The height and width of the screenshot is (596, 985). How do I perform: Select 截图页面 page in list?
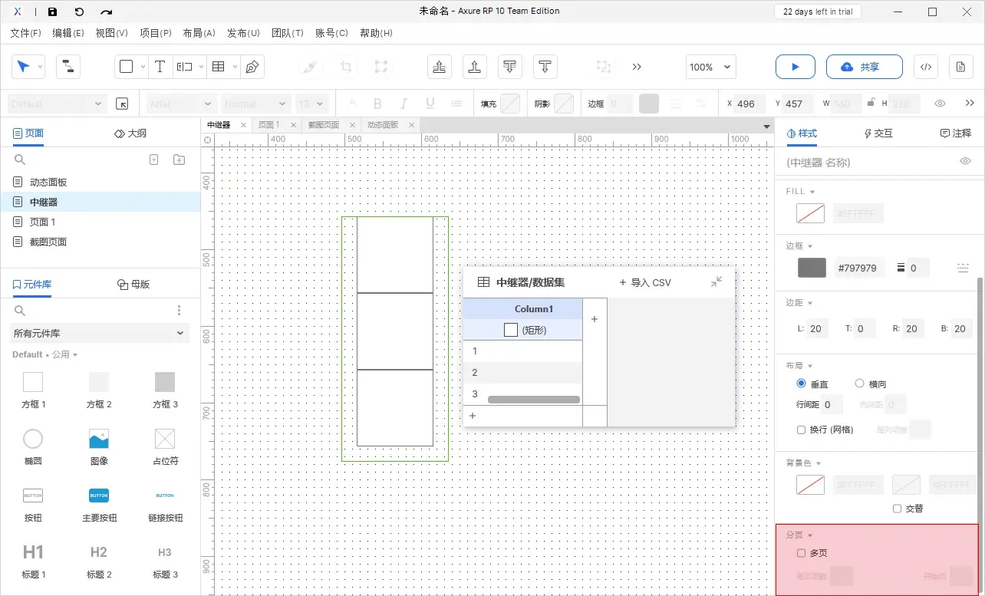pos(100,242)
